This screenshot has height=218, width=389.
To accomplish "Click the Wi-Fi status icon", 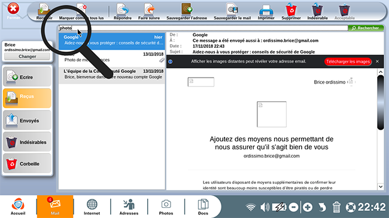I will click(251, 207).
